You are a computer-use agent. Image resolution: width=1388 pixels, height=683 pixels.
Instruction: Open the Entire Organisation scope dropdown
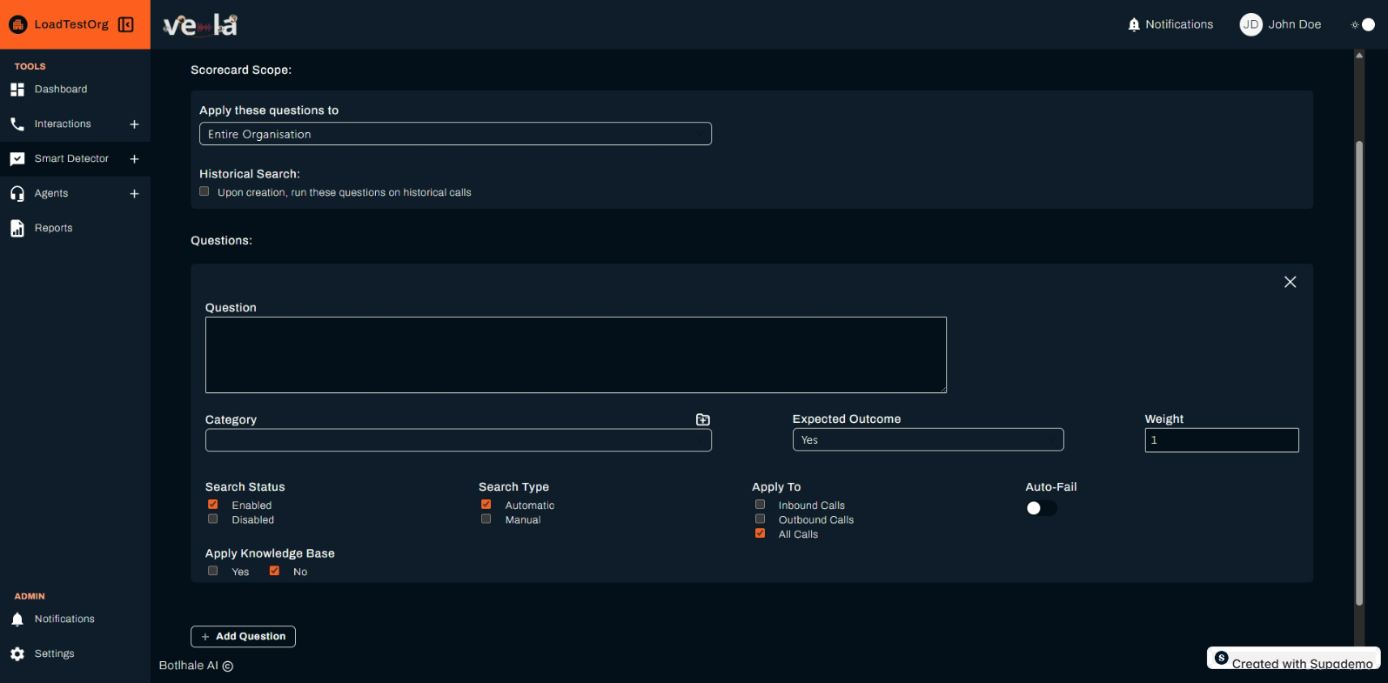(x=455, y=134)
